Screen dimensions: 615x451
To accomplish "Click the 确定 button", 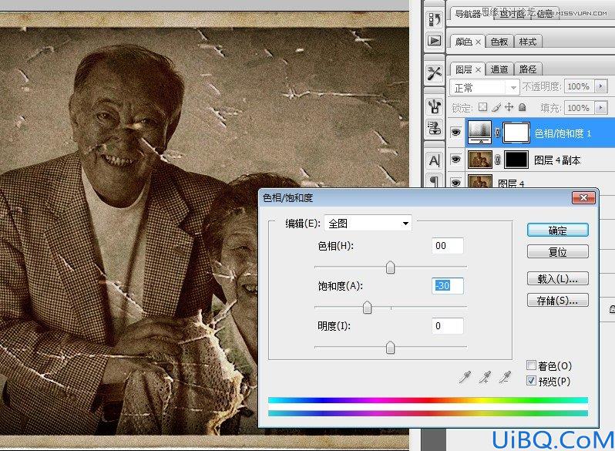I will (557, 231).
